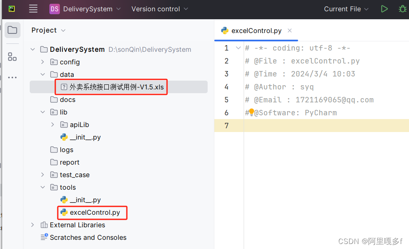This screenshot has height=249, width=409.
Task: Open the Current File run configuration dropdown
Action: click(346, 8)
